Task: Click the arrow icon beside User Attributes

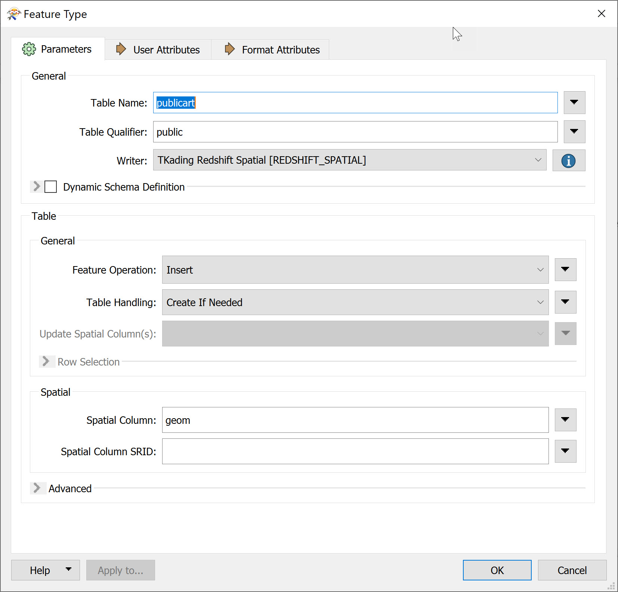Action: pos(121,49)
